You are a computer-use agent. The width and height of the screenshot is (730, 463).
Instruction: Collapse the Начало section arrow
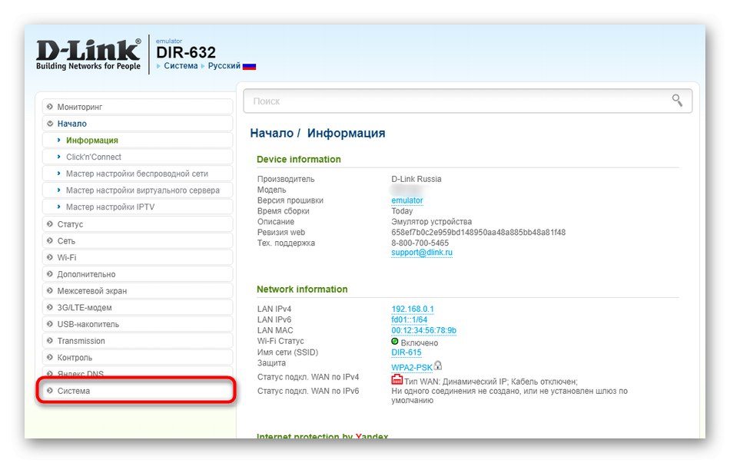pos(50,124)
